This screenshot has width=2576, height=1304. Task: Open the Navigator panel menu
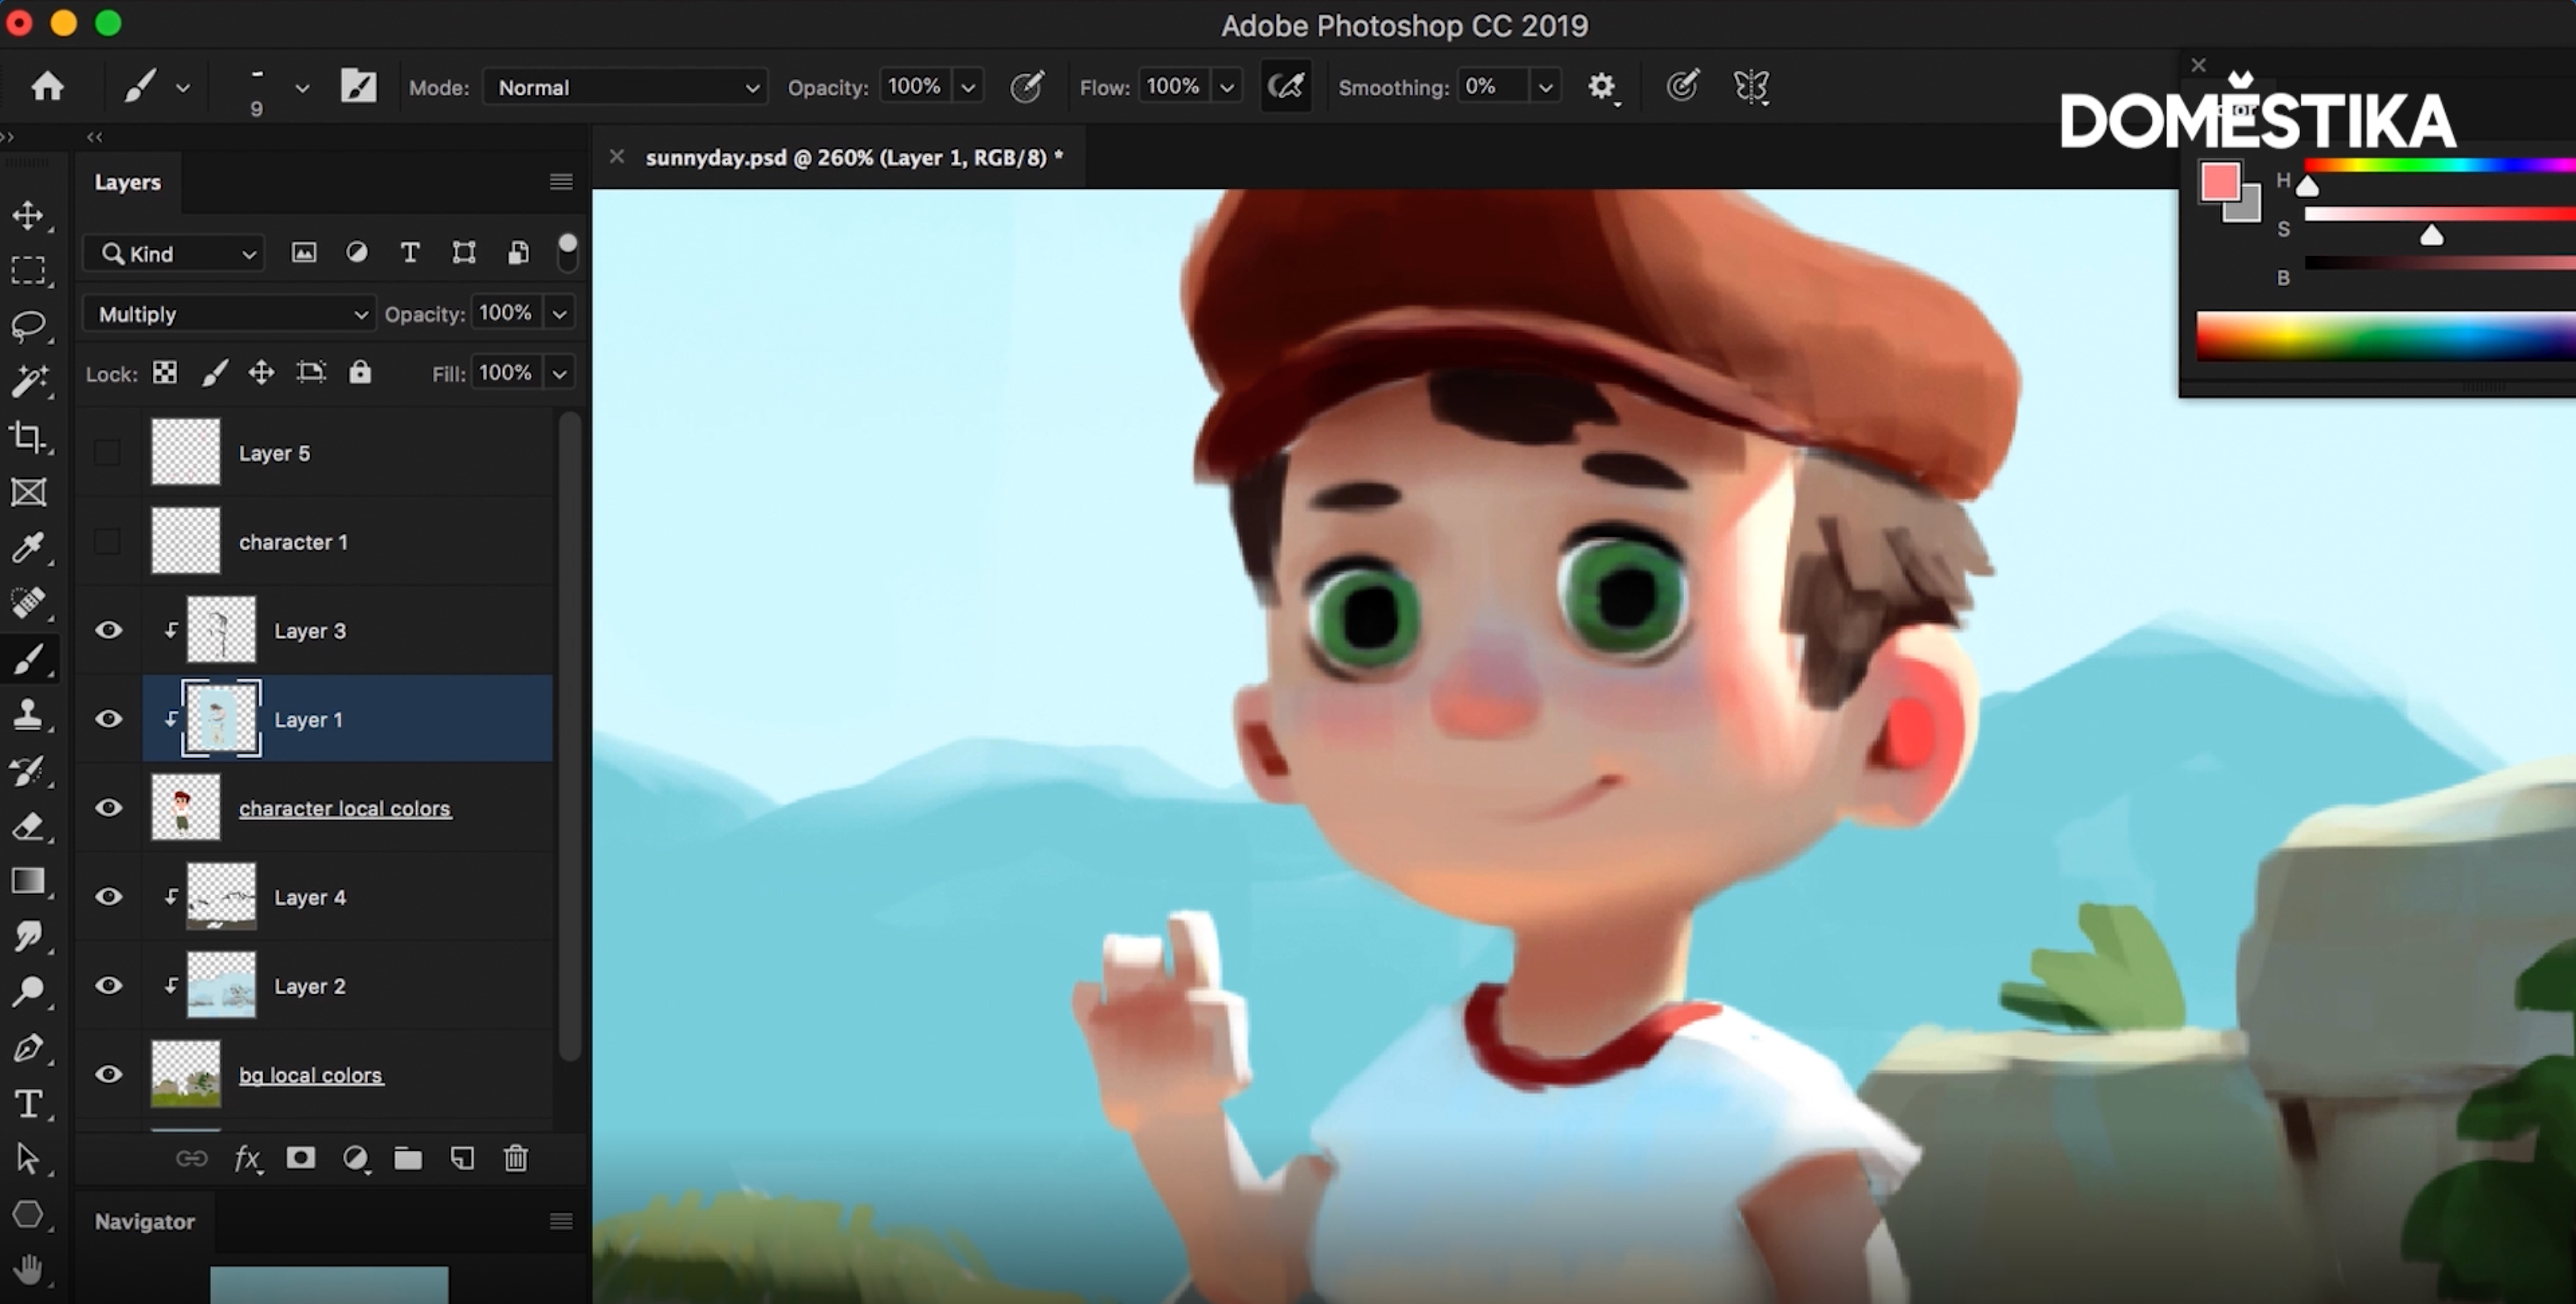(561, 1221)
